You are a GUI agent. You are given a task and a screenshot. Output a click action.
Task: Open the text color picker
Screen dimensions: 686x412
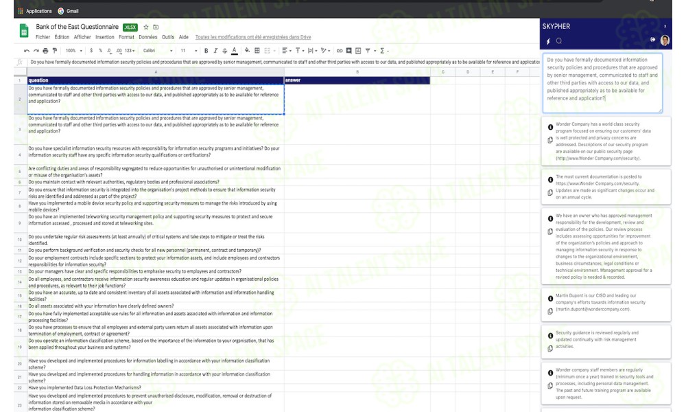235,51
